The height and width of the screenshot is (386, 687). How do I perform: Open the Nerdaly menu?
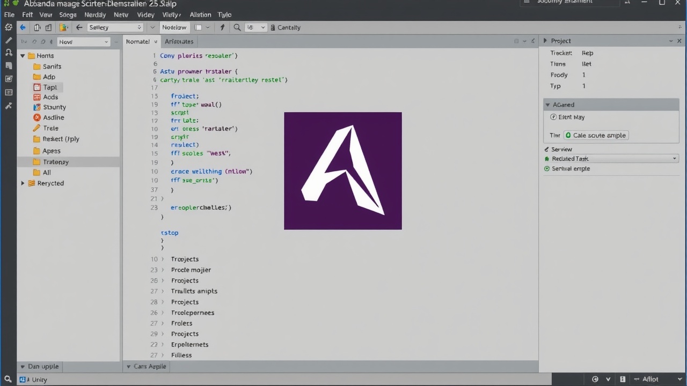[95, 14]
